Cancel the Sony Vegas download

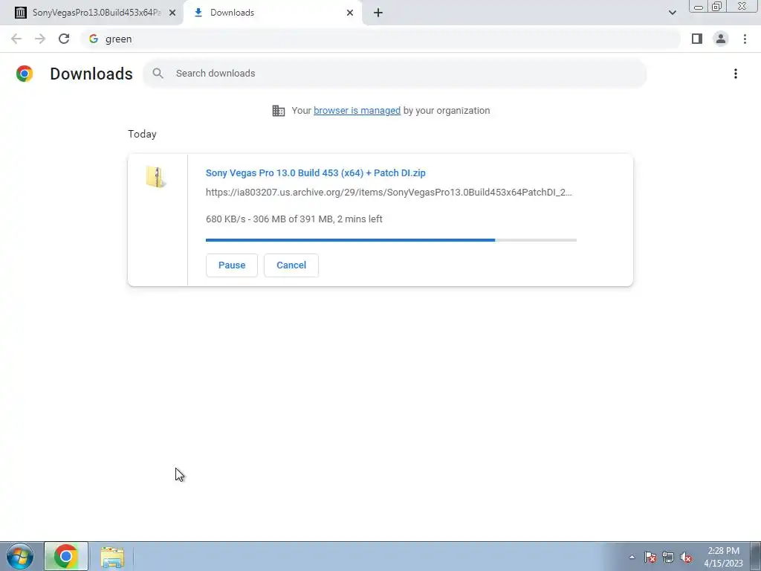point(291,265)
